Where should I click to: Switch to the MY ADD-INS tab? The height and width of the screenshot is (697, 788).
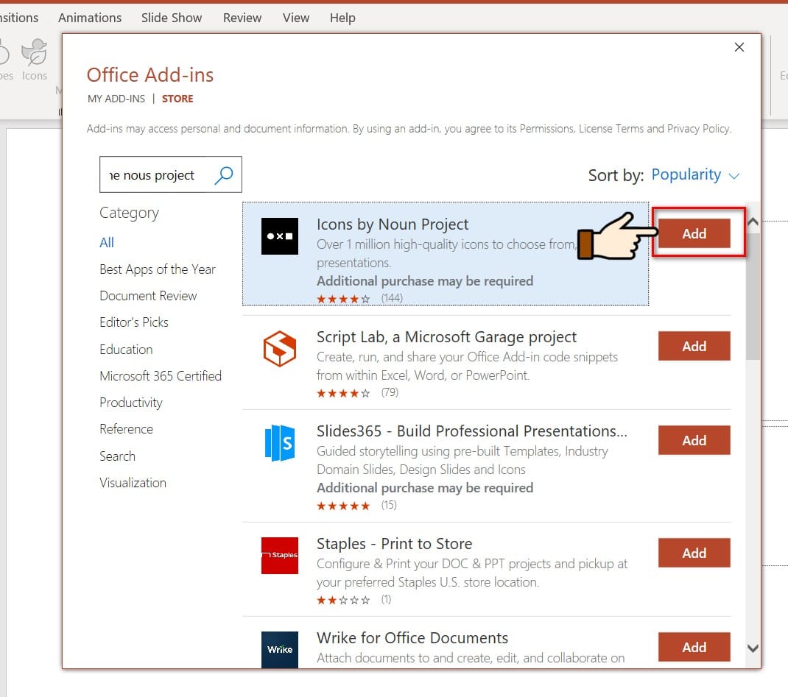click(116, 99)
